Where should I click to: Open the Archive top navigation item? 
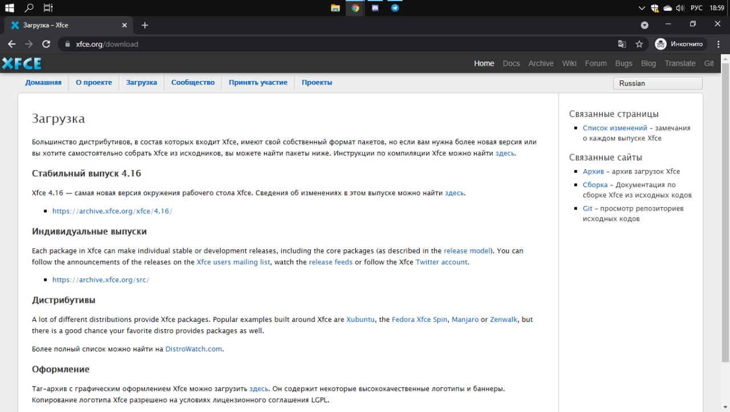[x=541, y=63]
